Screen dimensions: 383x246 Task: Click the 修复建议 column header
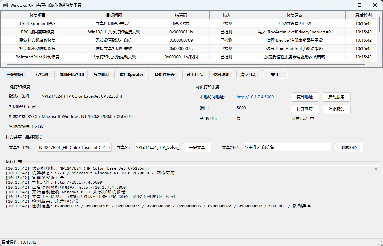295,15
